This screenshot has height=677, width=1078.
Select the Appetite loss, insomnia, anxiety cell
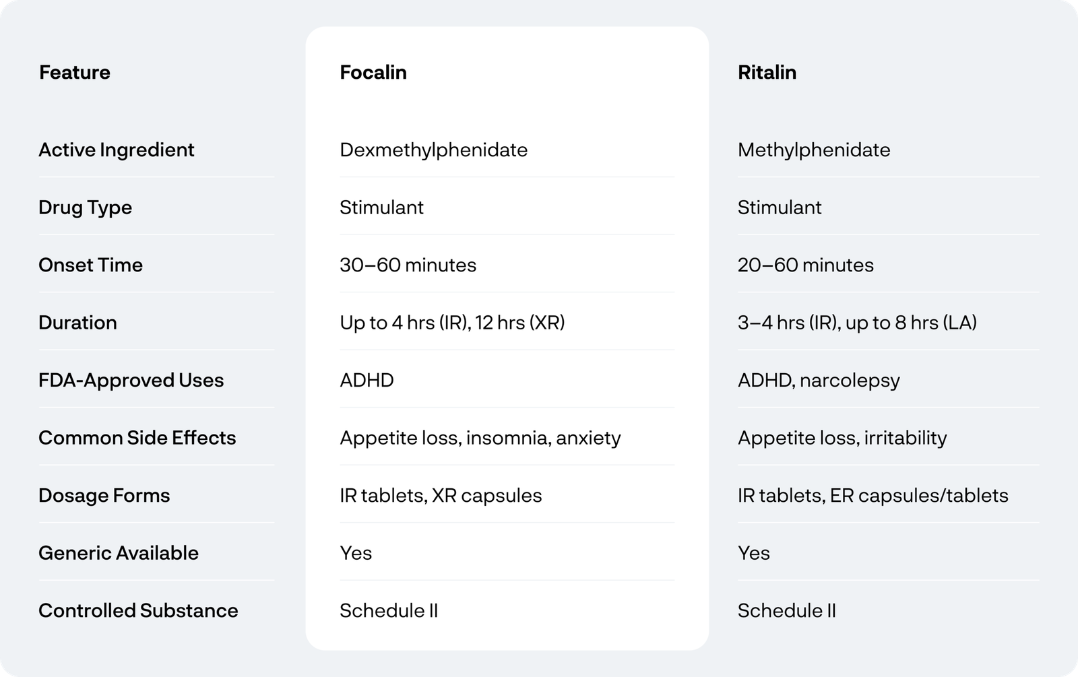[x=480, y=438]
